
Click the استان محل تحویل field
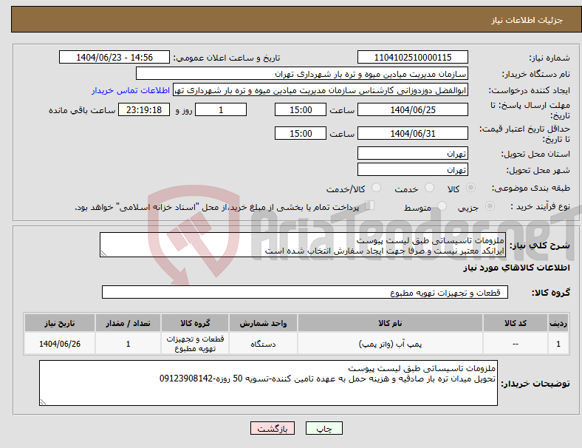(413, 153)
